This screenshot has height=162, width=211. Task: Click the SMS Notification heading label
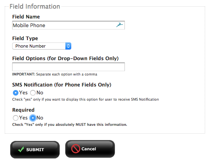pos(62,85)
